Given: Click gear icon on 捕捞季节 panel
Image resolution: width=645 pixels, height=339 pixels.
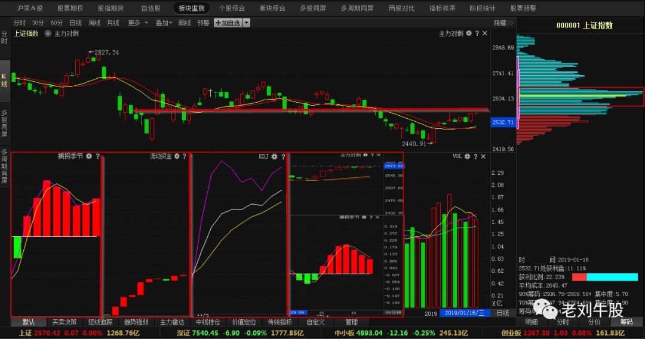Looking at the screenshot, I should (88, 156).
